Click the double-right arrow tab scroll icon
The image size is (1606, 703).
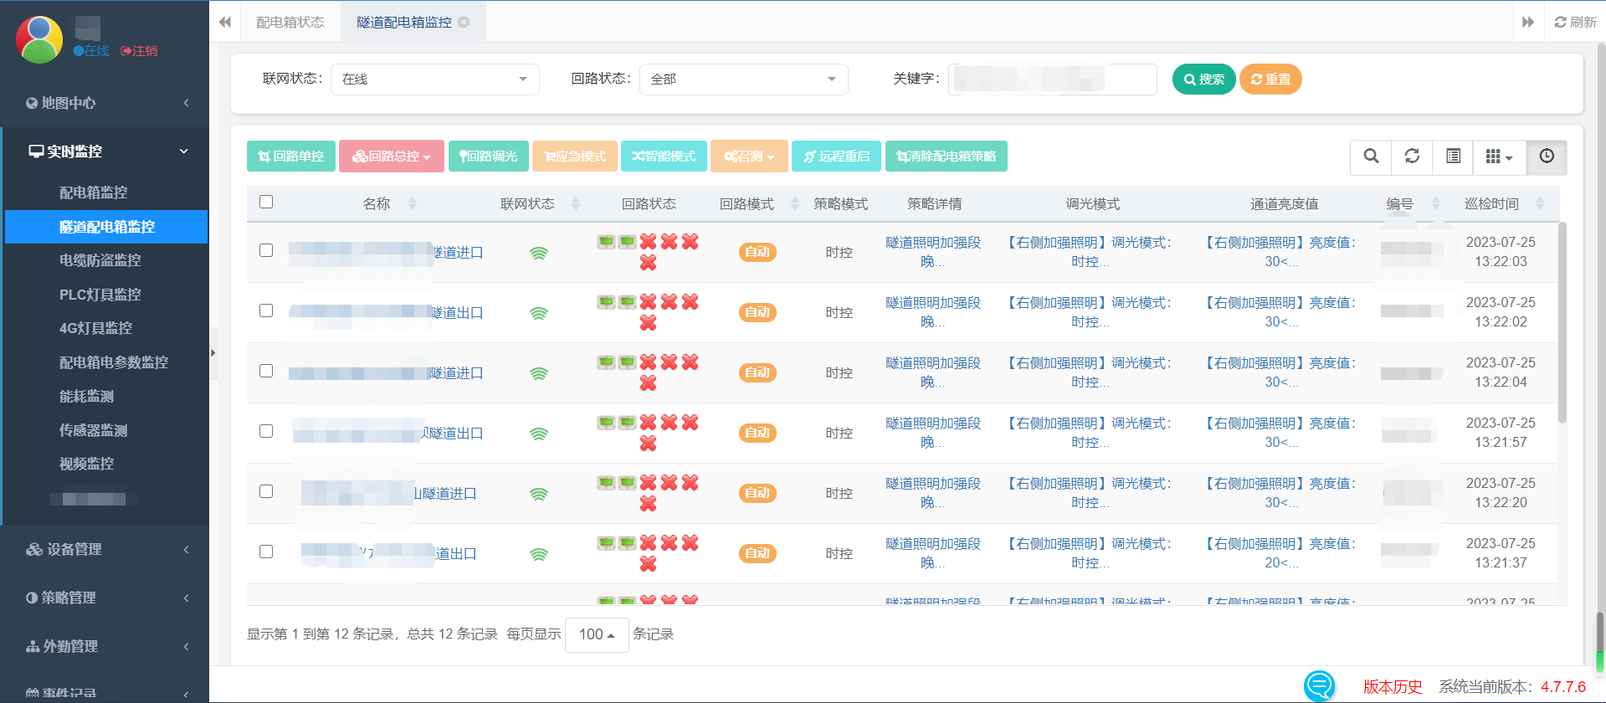[1527, 22]
